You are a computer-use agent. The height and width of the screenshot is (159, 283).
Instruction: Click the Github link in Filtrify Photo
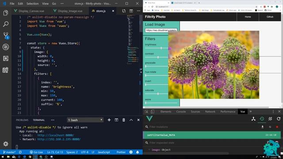coord(270,17)
